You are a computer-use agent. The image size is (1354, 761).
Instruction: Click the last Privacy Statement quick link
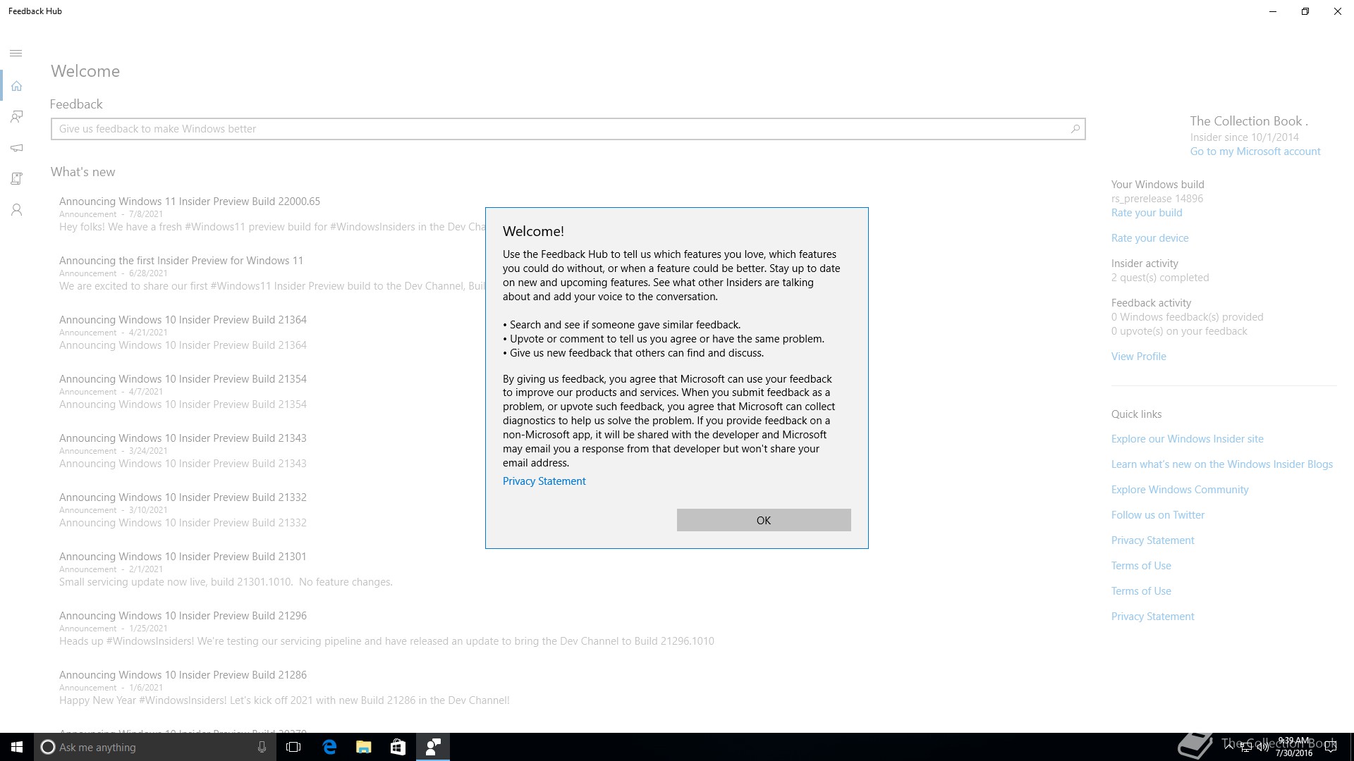[1152, 617]
